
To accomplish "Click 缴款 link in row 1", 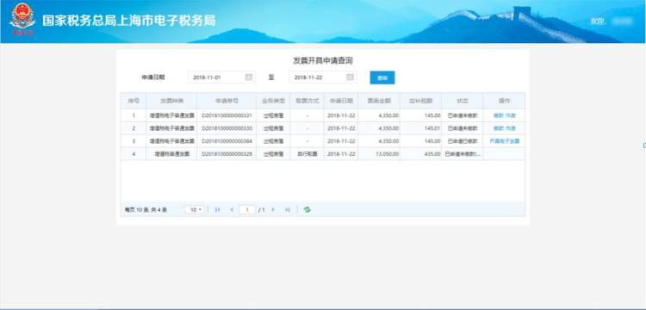I will 498,115.
